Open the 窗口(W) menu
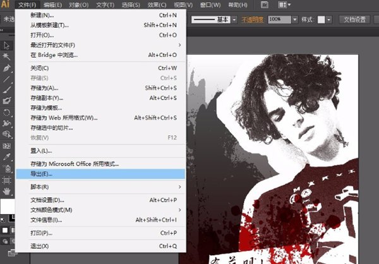The image size is (379, 264). coord(210,5)
